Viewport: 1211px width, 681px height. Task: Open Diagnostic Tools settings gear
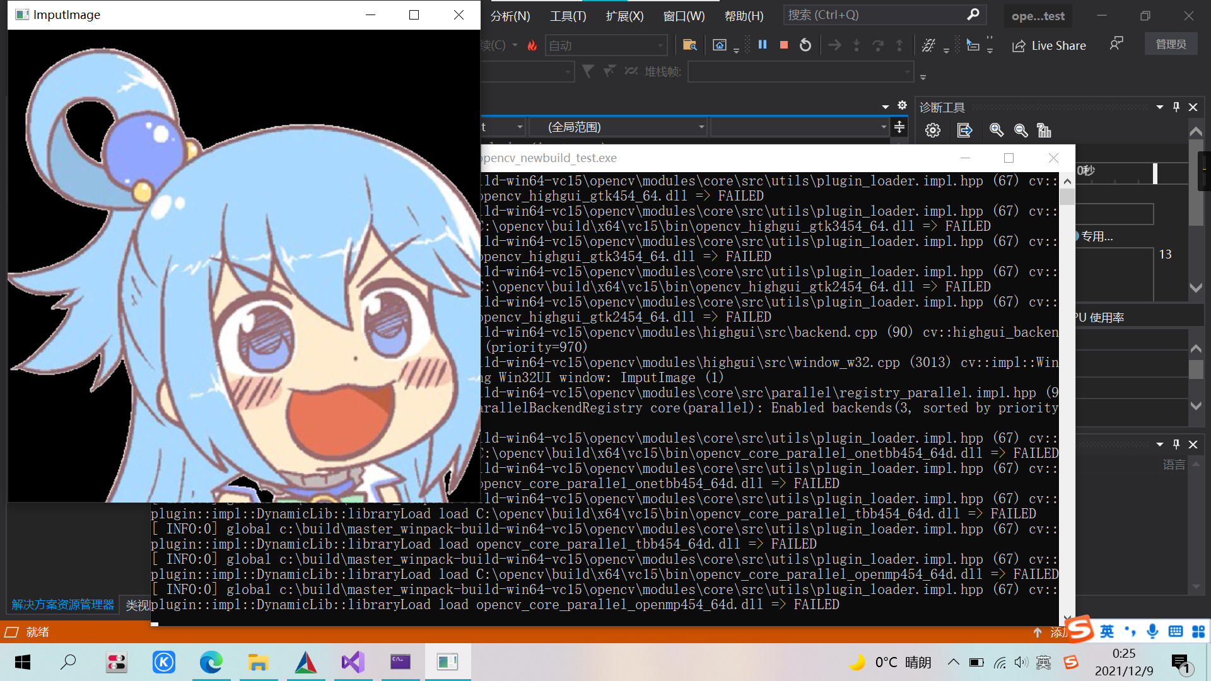pos(933,131)
